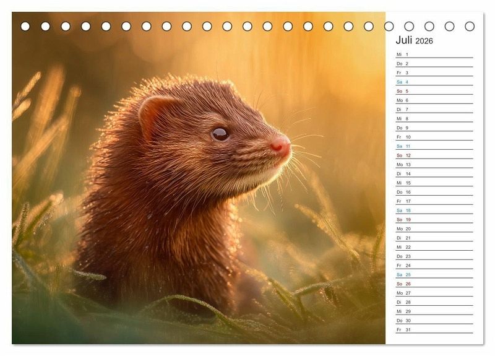Choose the So 19 date line
The image size is (495, 356).
(x=433, y=219)
